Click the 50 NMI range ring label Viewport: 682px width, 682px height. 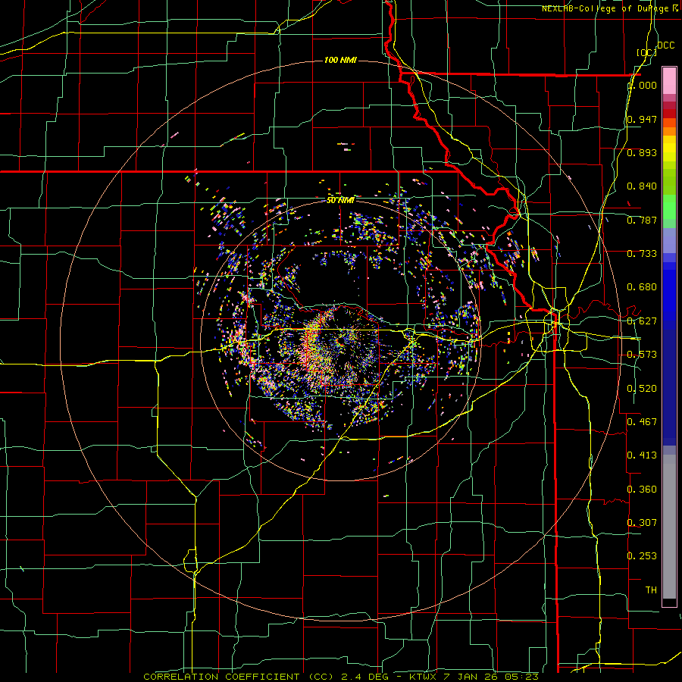coord(340,201)
